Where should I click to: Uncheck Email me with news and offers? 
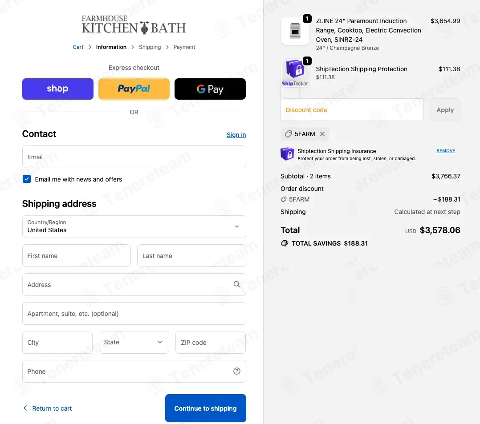coord(27,179)
